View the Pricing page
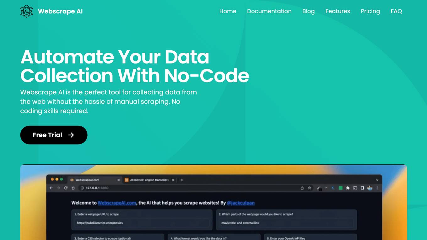This screenshot has height=240, width=427. 370,11
